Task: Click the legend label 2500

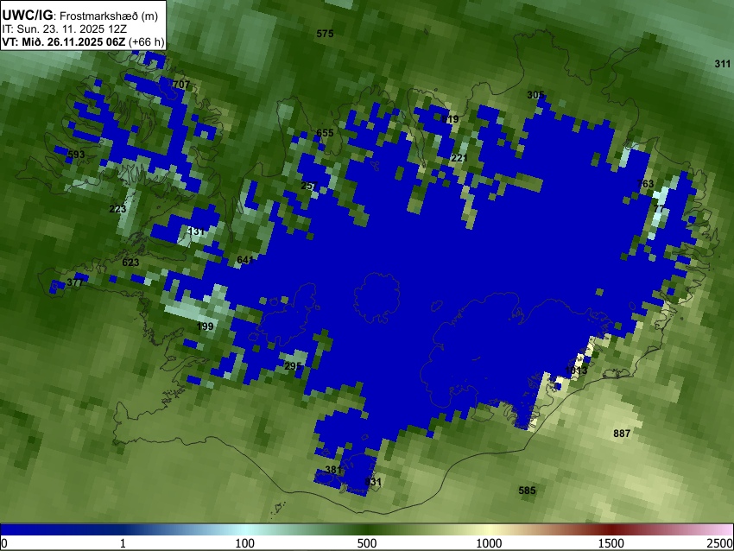Action: (720, 543)
